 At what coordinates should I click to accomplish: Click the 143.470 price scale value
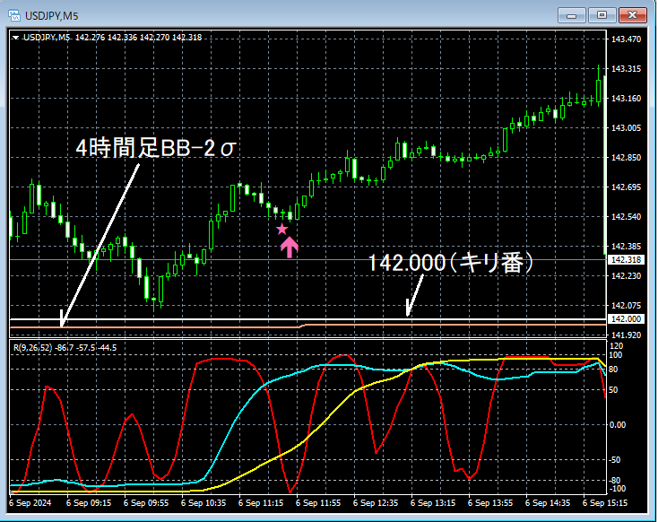(626, 39)
